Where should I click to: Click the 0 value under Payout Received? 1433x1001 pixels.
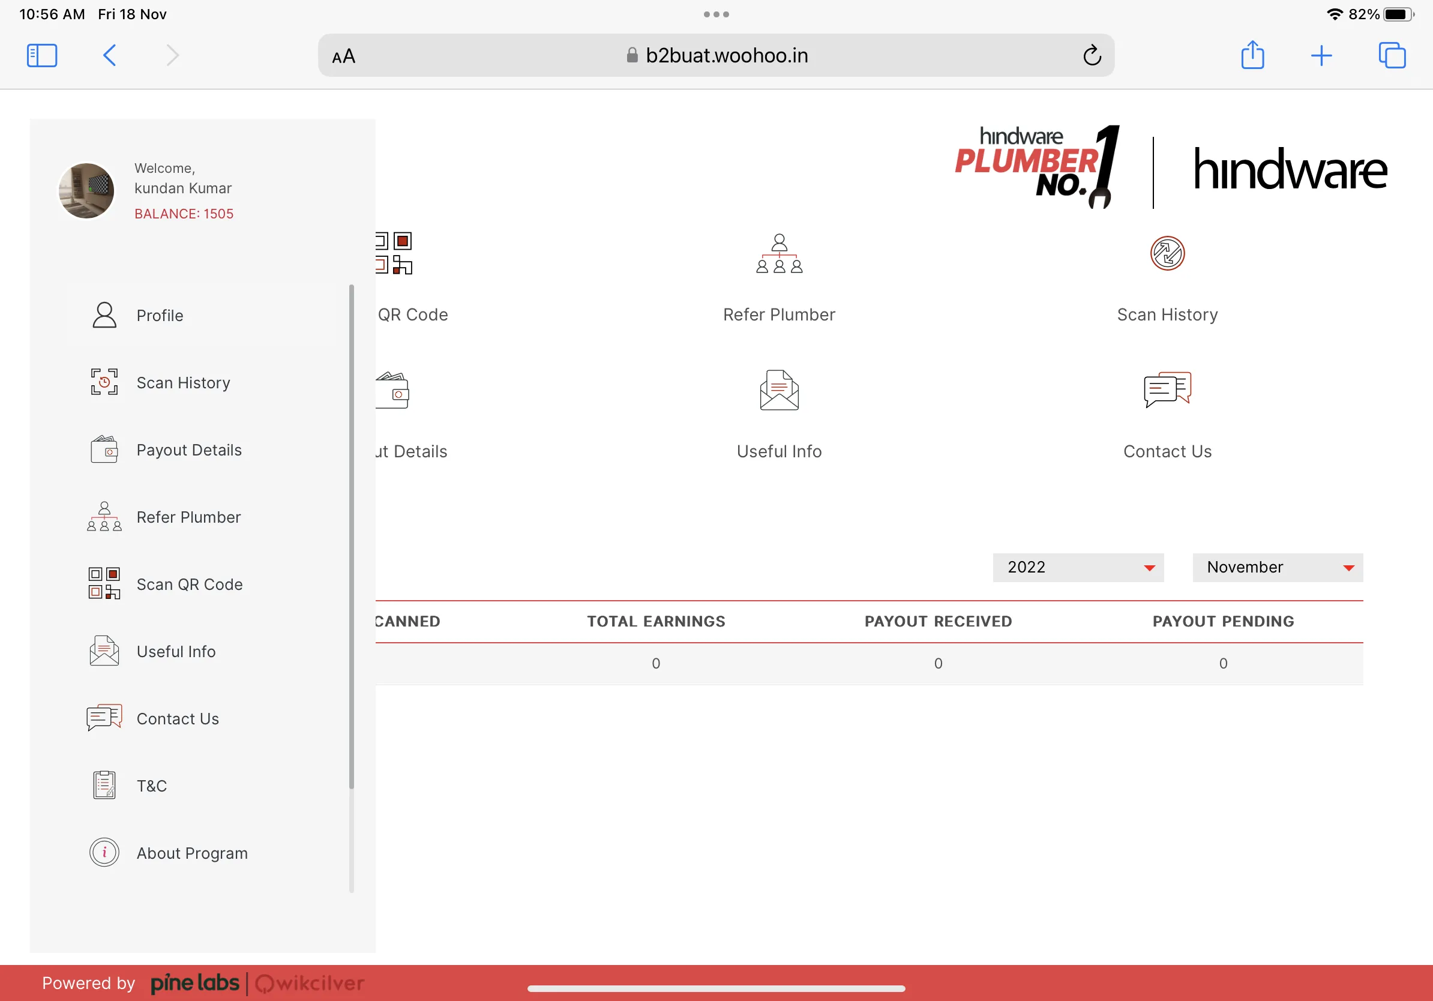coord(938,663)
